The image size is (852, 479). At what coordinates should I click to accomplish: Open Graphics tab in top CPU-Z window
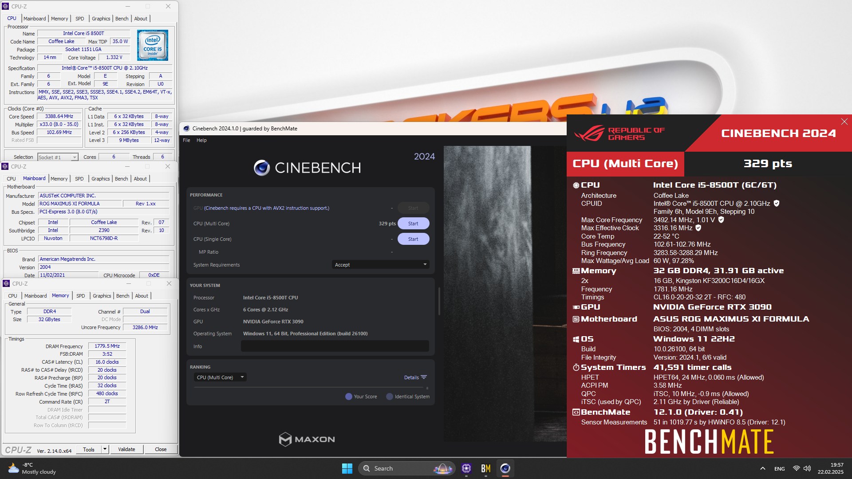[101, 19]
